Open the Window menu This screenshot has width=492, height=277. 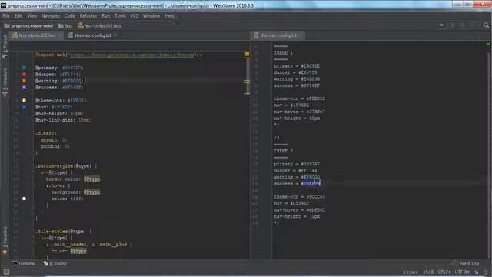coord(151,15)
